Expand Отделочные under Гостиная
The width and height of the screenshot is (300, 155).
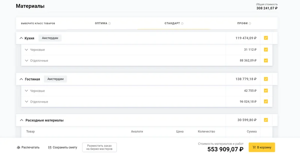(27, 102)
